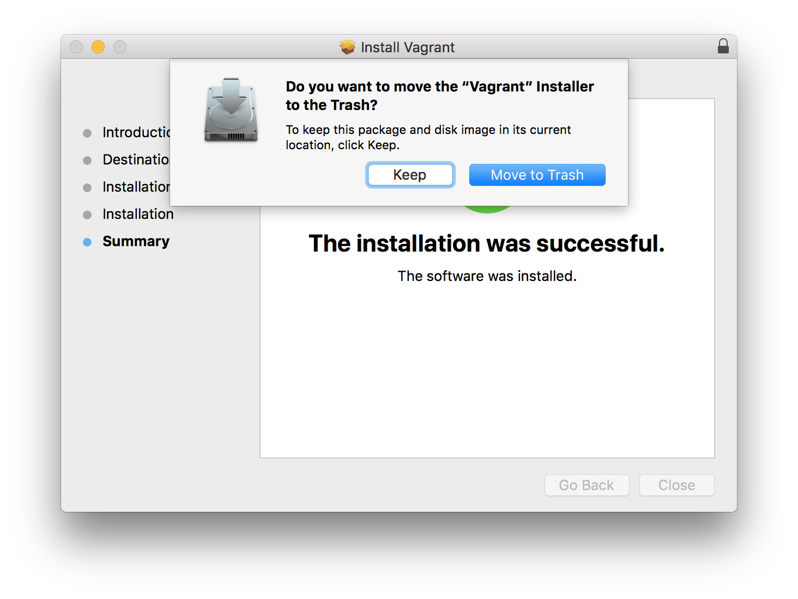
Task: Select the Summary step in the sidebar
Action: [136, 241]
